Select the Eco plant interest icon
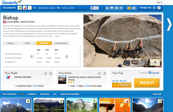Viewport: 173px width, 112px height. [30, 8]
